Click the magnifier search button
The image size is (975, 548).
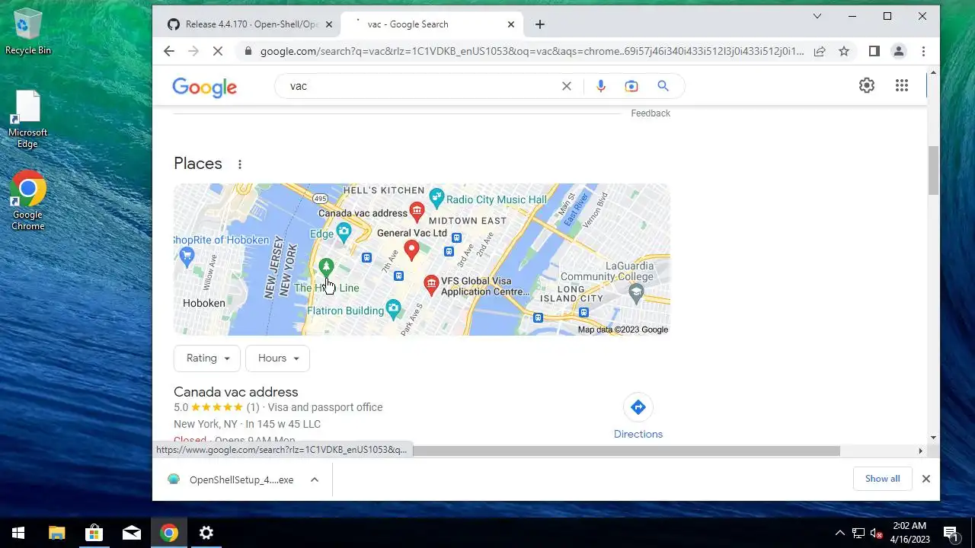pos(663,86)
